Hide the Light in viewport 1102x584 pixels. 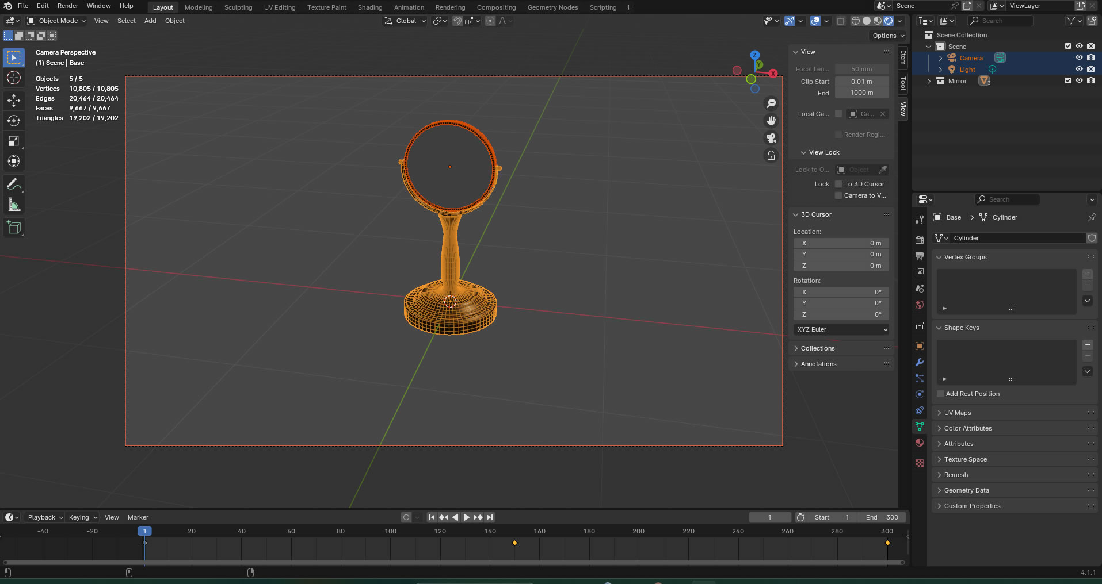[x=1079, y=69]
